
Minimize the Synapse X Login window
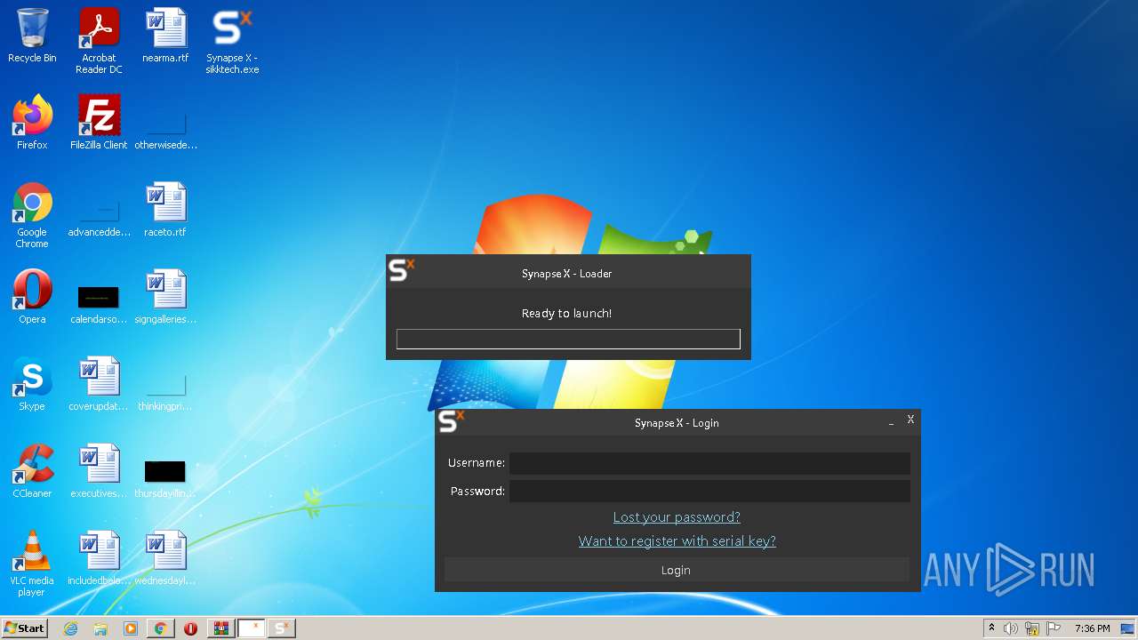coord(892,421)
